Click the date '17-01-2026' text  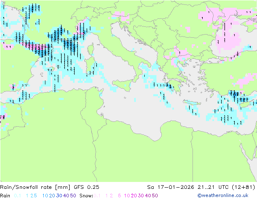point(176,187)
